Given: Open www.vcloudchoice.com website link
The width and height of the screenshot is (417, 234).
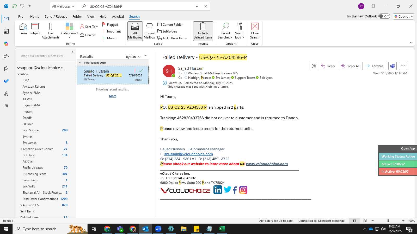Looking at the screenshot, I should 267,164.
